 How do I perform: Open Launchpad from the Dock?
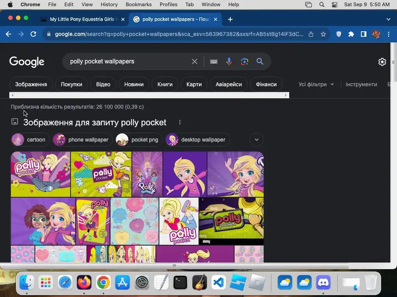(46, 282)
